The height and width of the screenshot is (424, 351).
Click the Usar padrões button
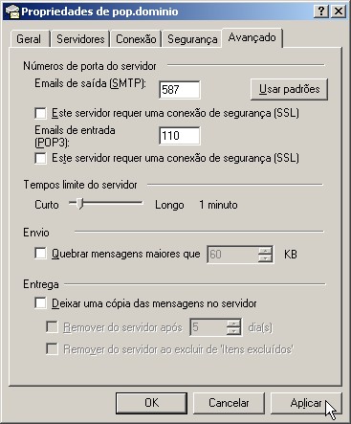(x=289, y=89)
